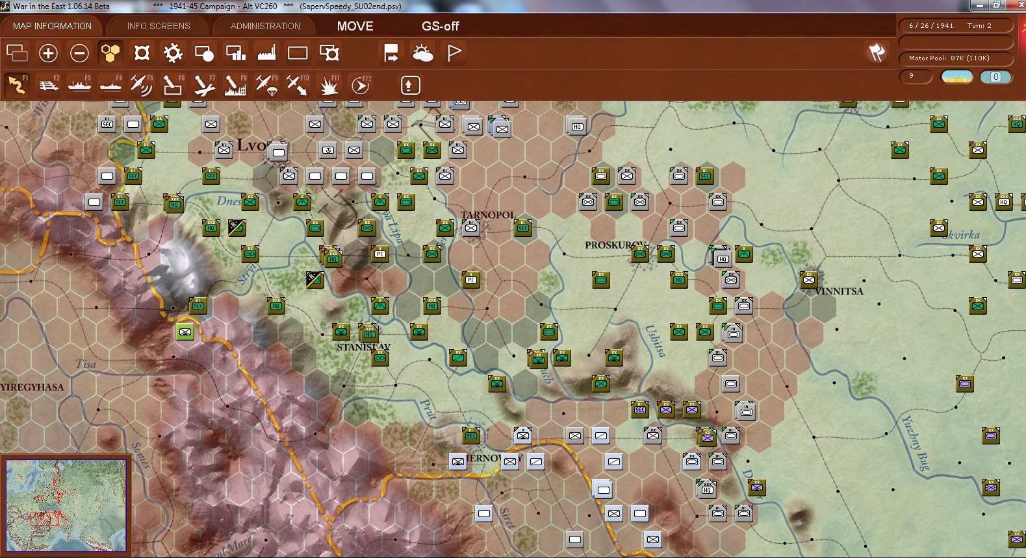Click the YIREGYHASA city label
Viewport: 1026px width, 558px height.
pyautogui.click(x=32, y=387)
